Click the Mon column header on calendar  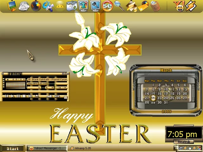pyautogui.click(x=147, y=81)
